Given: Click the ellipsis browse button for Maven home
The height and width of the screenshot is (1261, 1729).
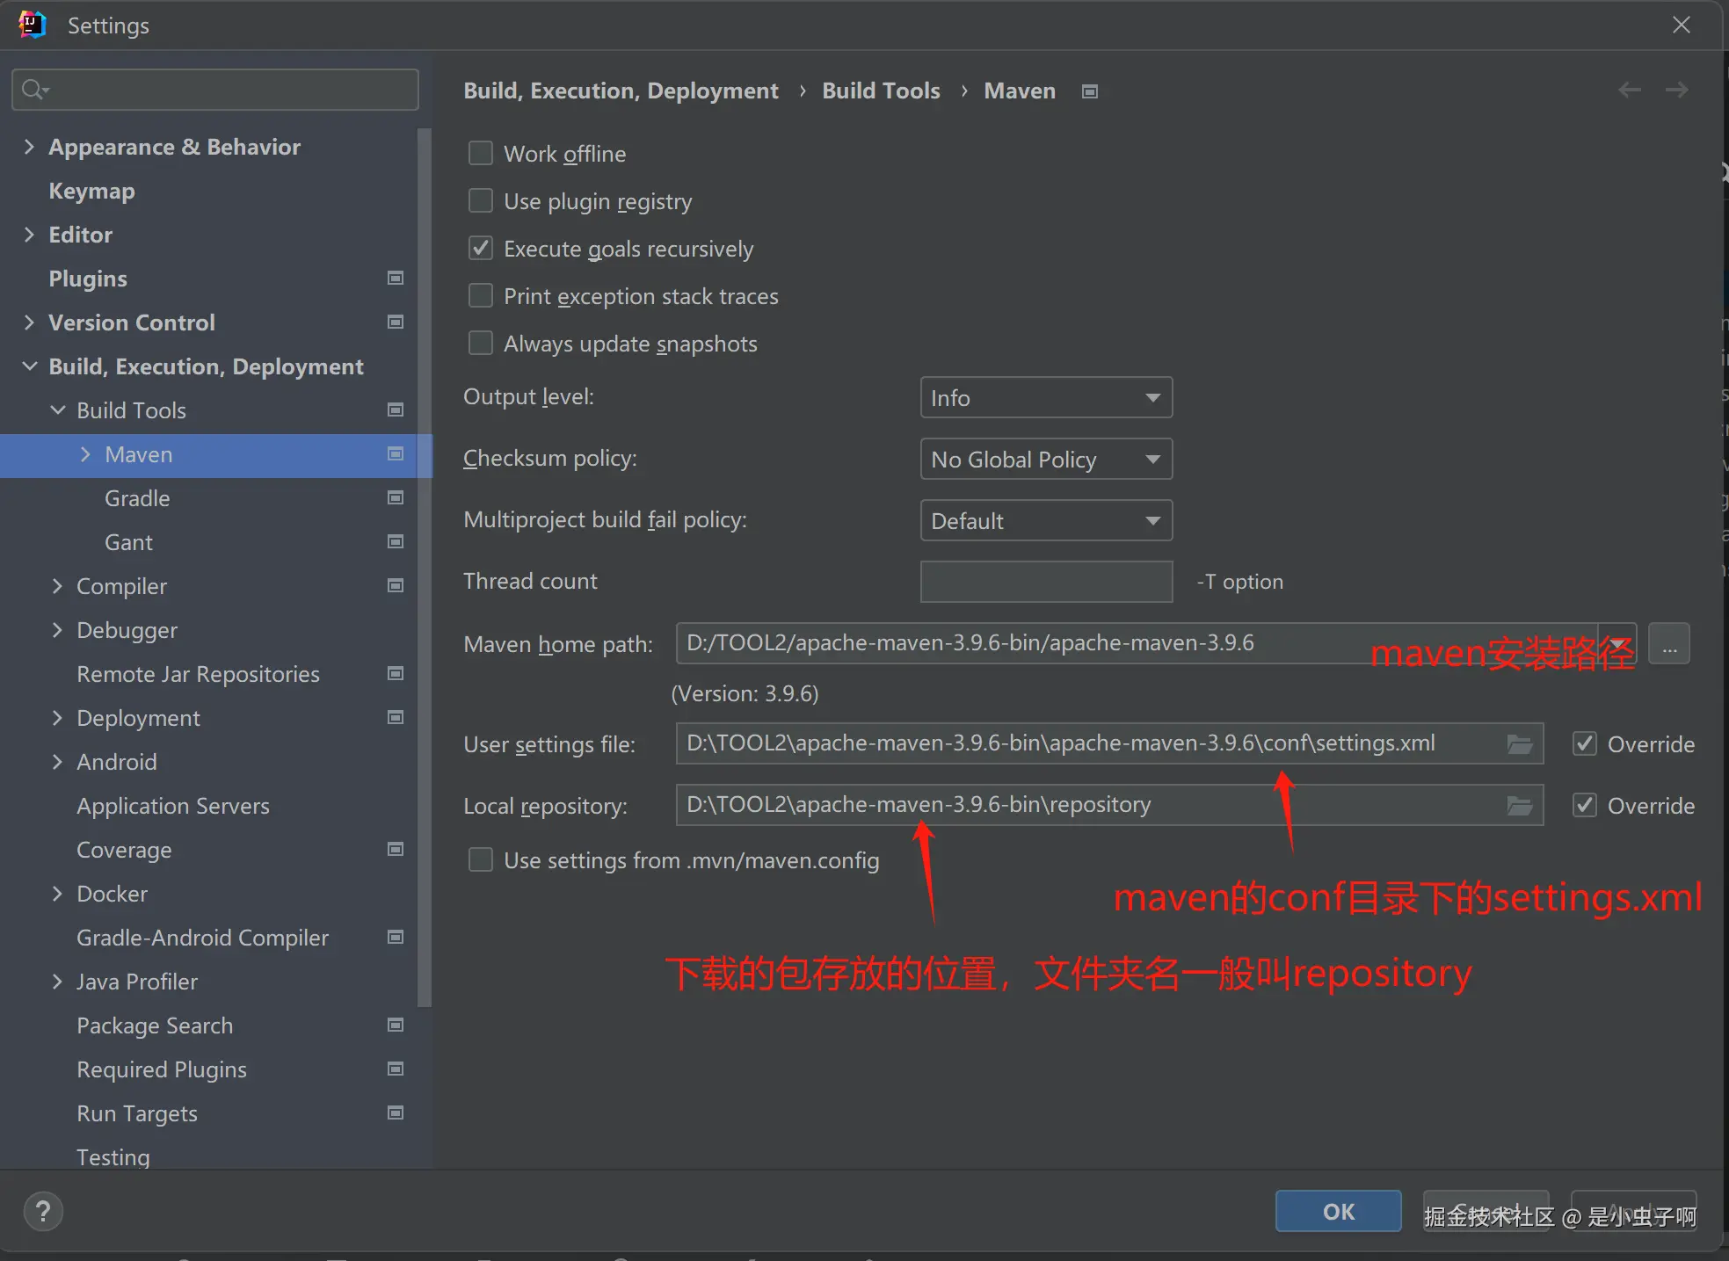Looking at the screenshot, I should point(1668,644).
